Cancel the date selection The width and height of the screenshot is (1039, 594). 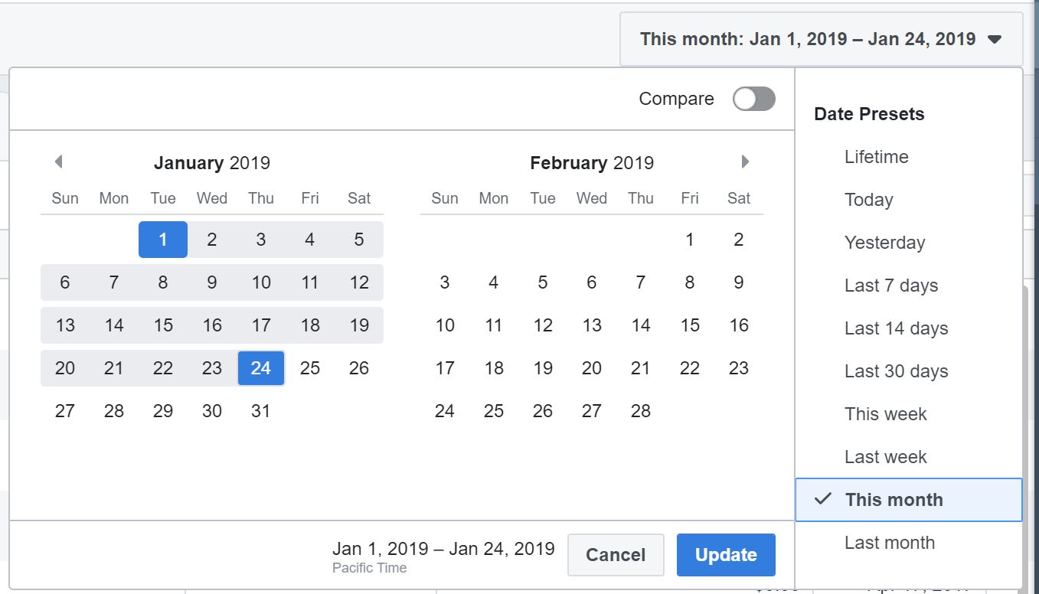616,555
